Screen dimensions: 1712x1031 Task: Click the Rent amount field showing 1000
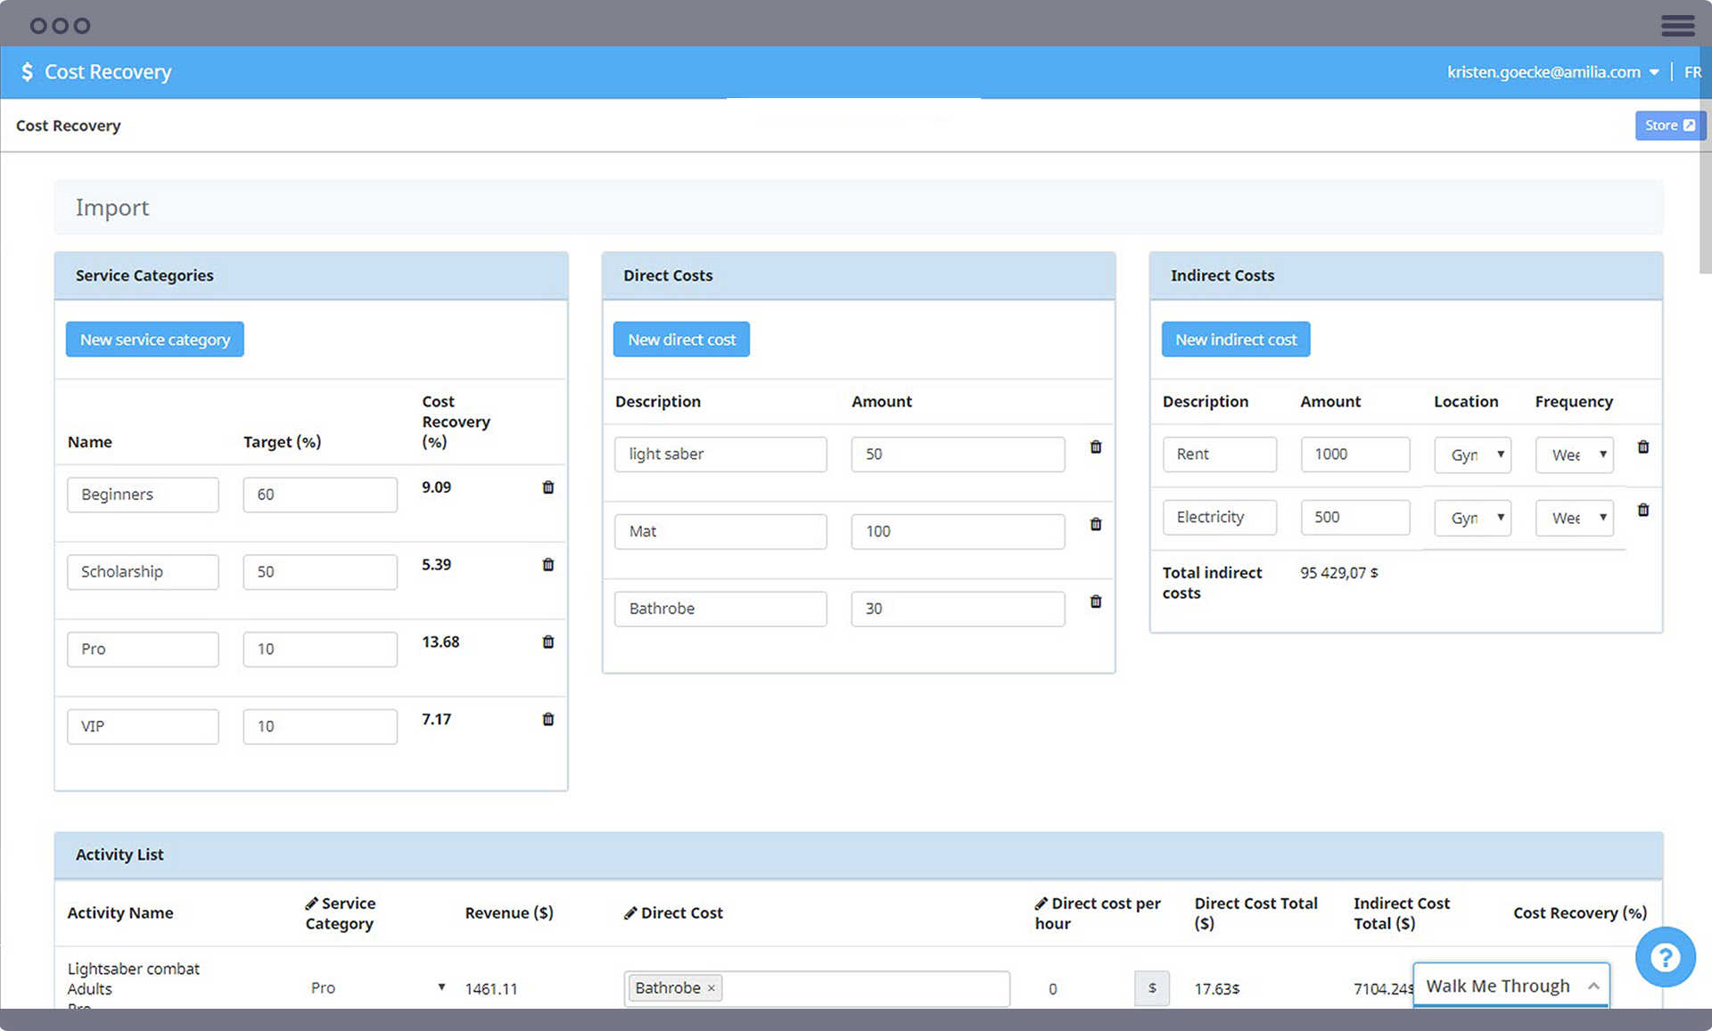pos(1355,454)
